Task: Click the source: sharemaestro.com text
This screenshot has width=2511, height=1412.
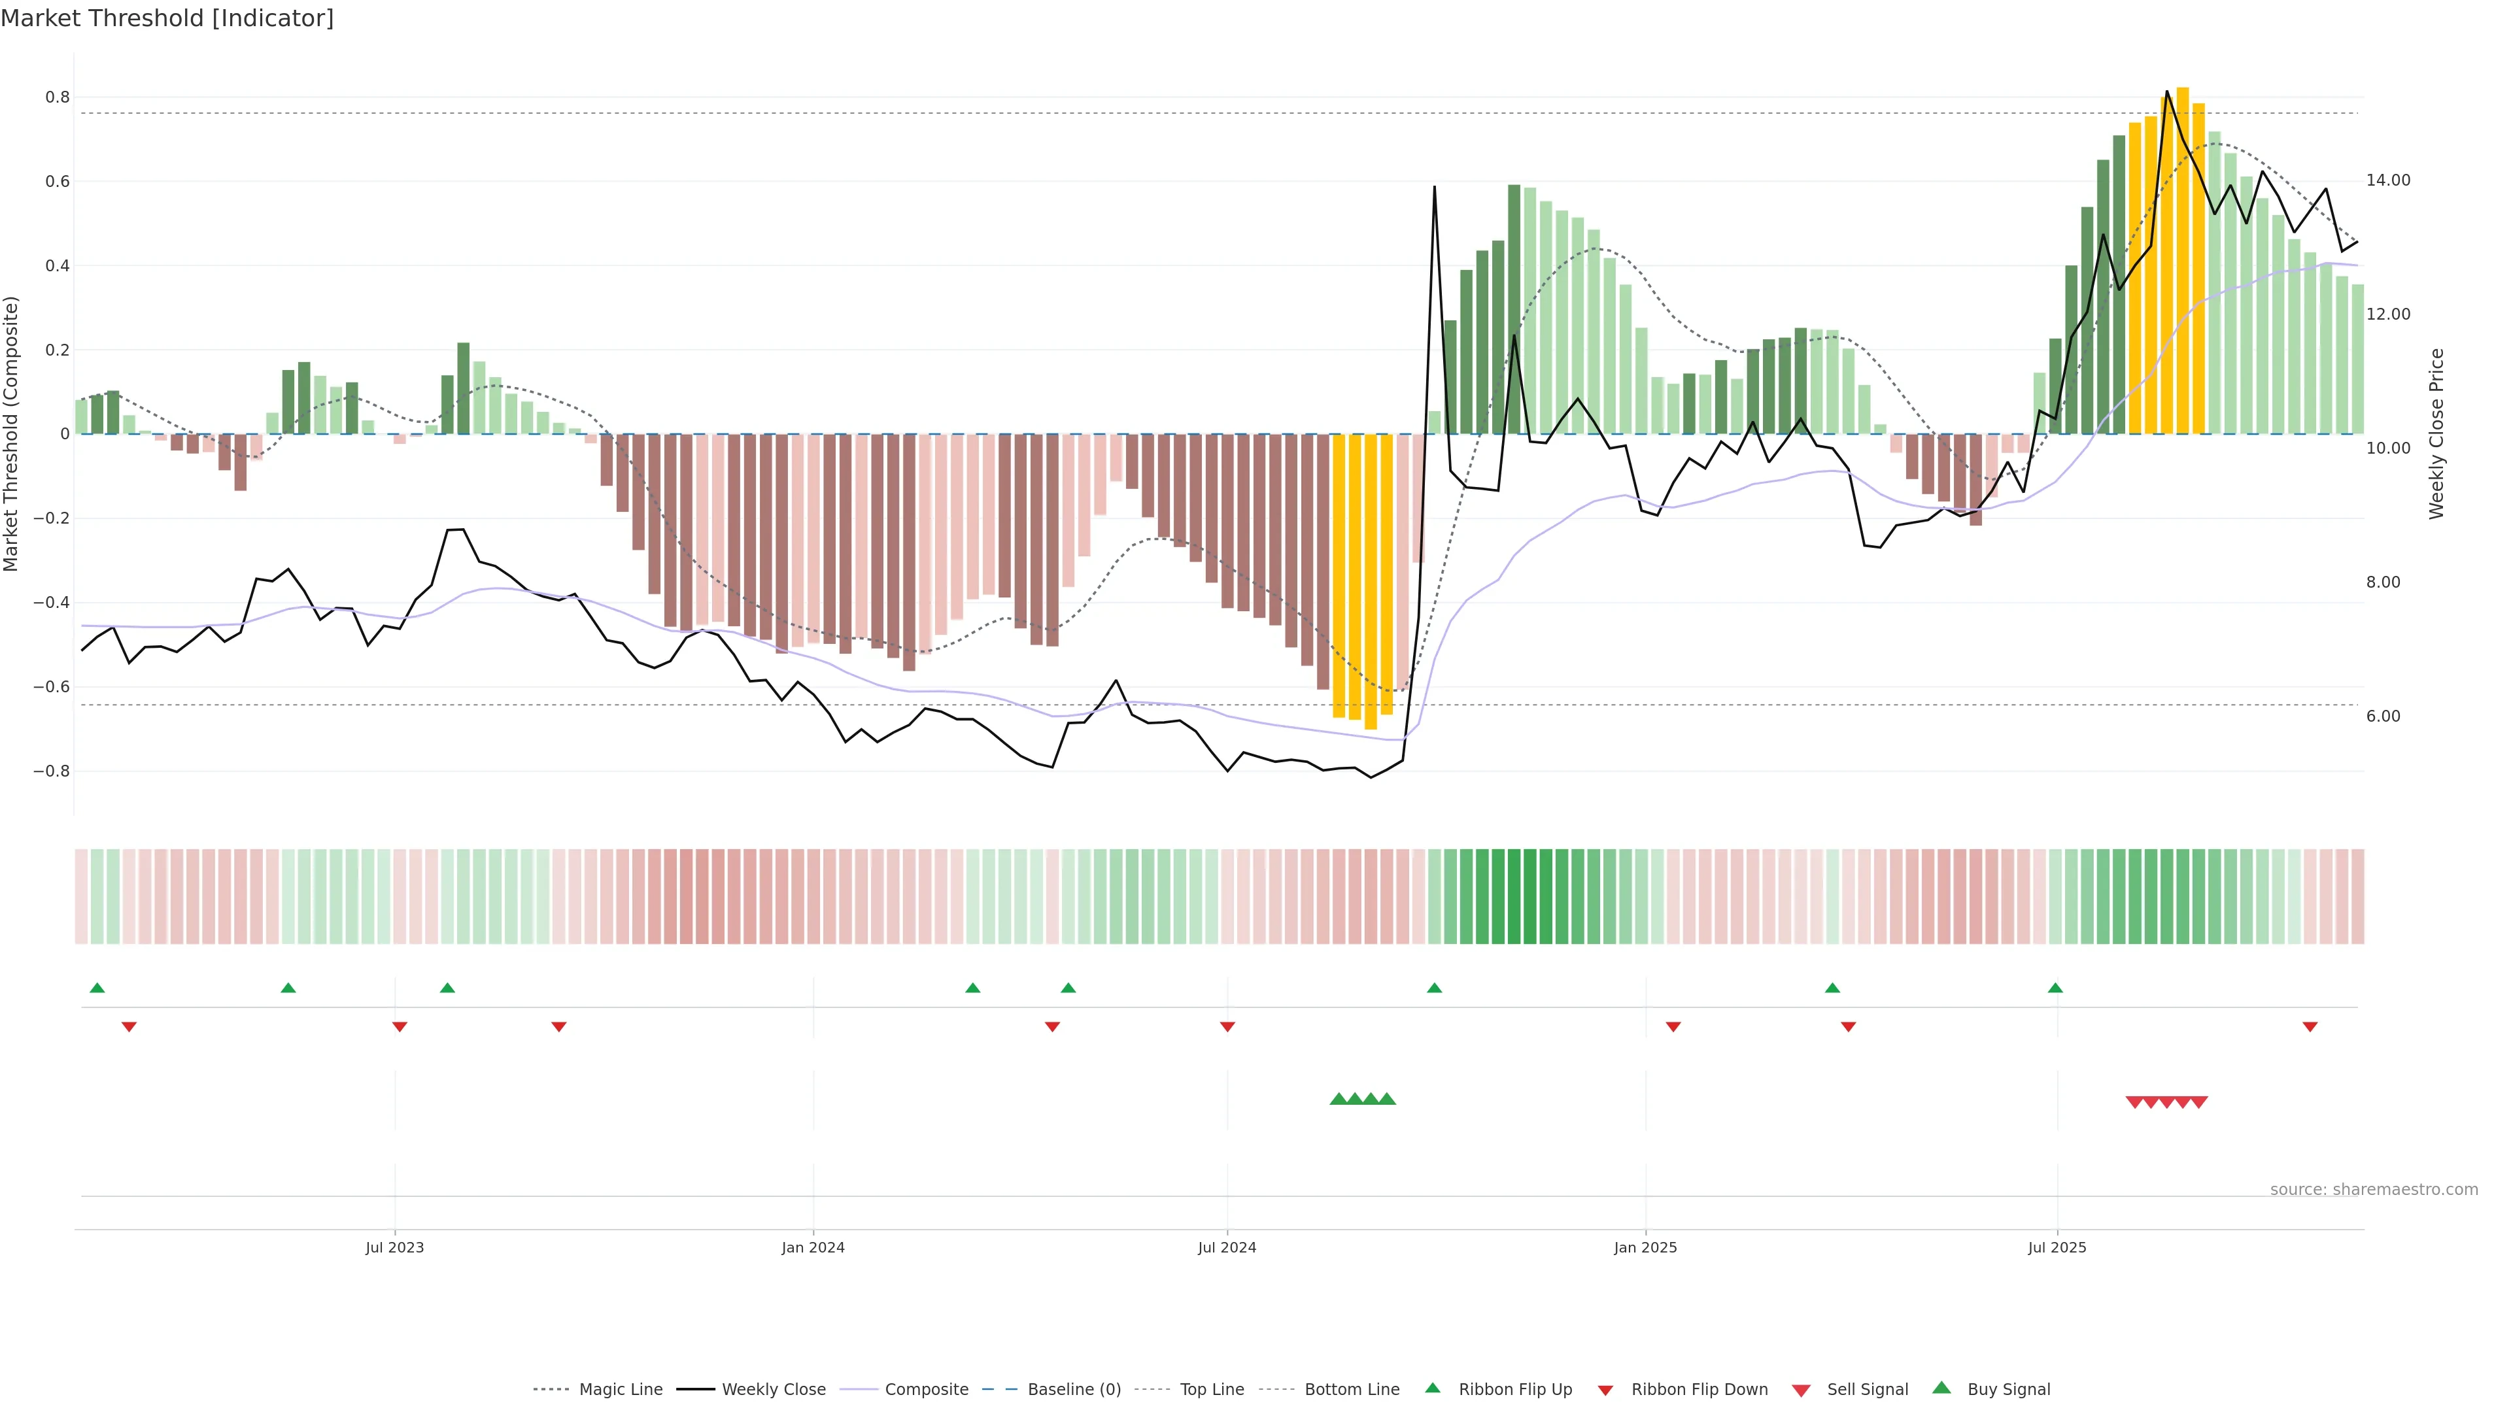Action: click(x=2374, y=1190)
